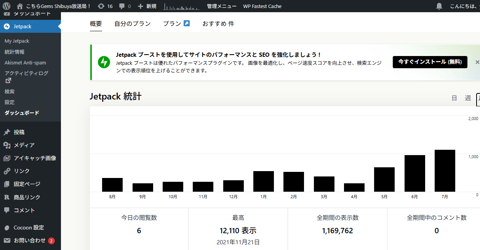Open the 新規 new-content menu
The width and height of the screenshot is (480, 250).
(147, 6)
